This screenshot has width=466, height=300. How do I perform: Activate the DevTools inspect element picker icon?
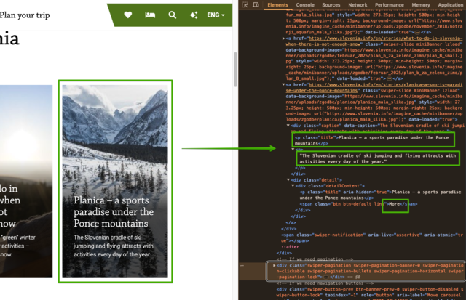point(246,5)
